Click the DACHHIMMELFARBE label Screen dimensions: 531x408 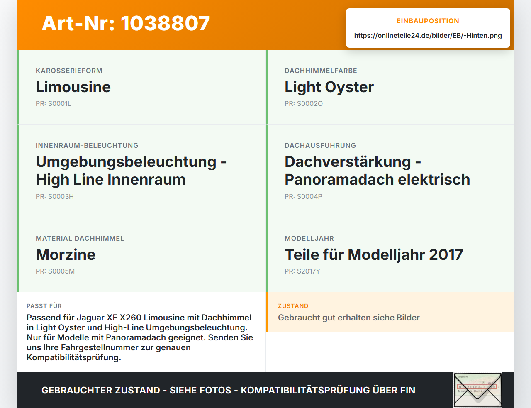[321, 71]
